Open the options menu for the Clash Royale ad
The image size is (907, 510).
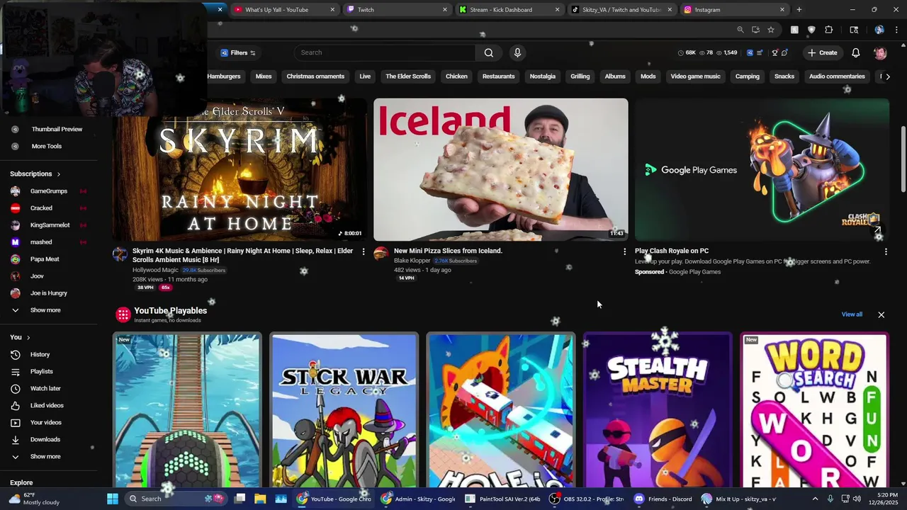coord(885,251)
